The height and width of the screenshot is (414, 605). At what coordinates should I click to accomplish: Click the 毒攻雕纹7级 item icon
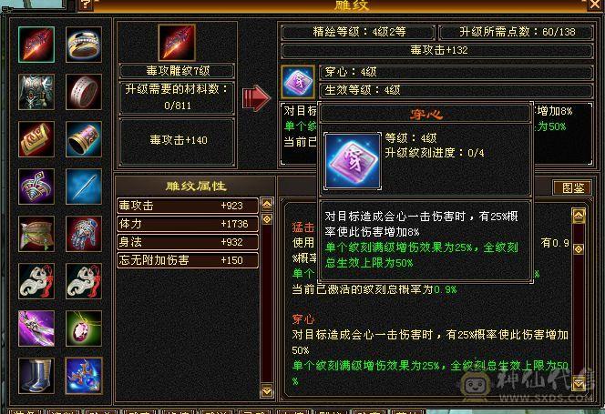click(177, 43)
